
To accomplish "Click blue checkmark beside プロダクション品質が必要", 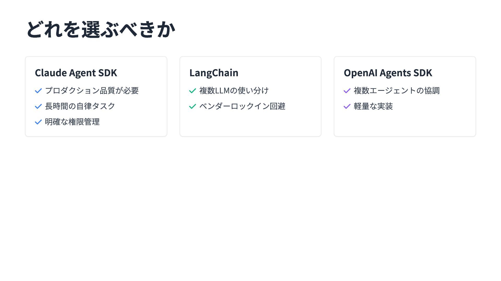I will pos(38,91).
